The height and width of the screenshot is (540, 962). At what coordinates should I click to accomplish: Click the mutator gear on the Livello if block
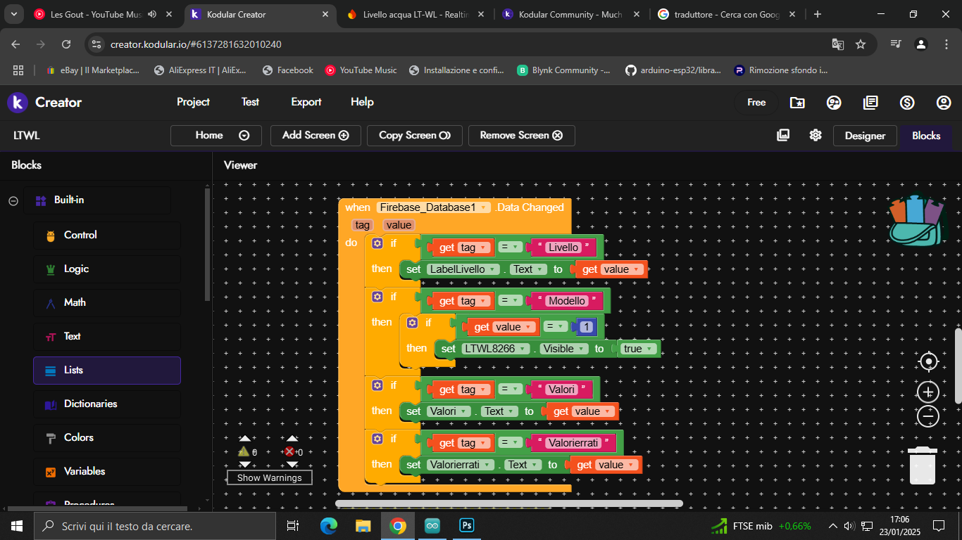377,243
